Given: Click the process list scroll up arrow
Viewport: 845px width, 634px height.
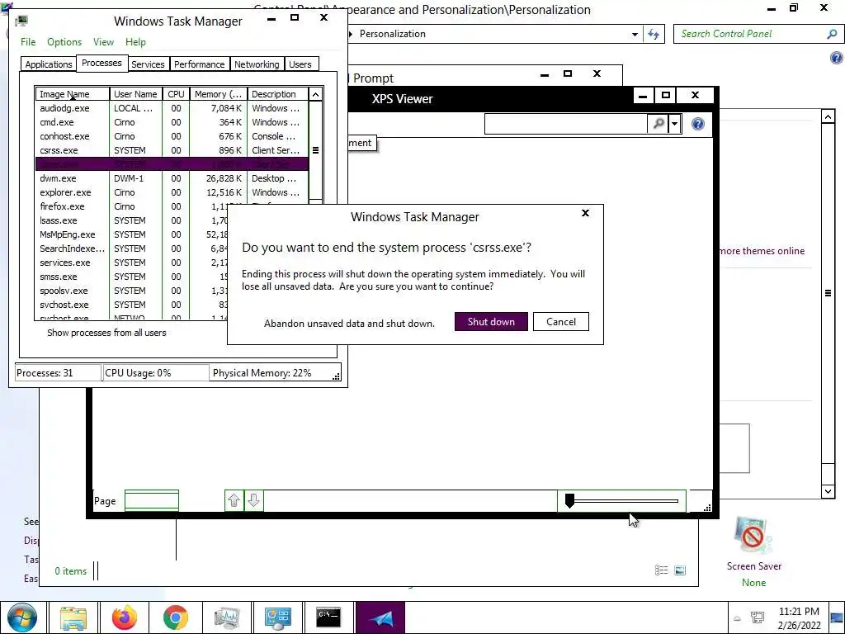Looking at the screenshot, I should click(x=316, y=94).
